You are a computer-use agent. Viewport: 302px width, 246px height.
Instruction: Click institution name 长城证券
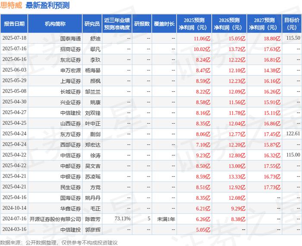pyautogui.click(x=70, y=92)
